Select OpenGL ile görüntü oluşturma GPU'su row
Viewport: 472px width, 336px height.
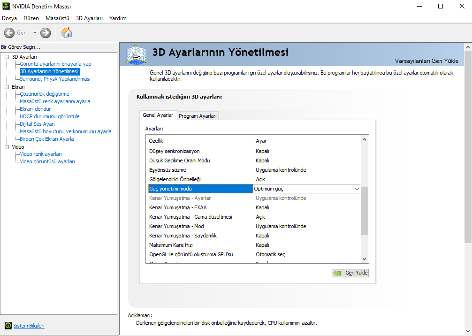(254, 254)
